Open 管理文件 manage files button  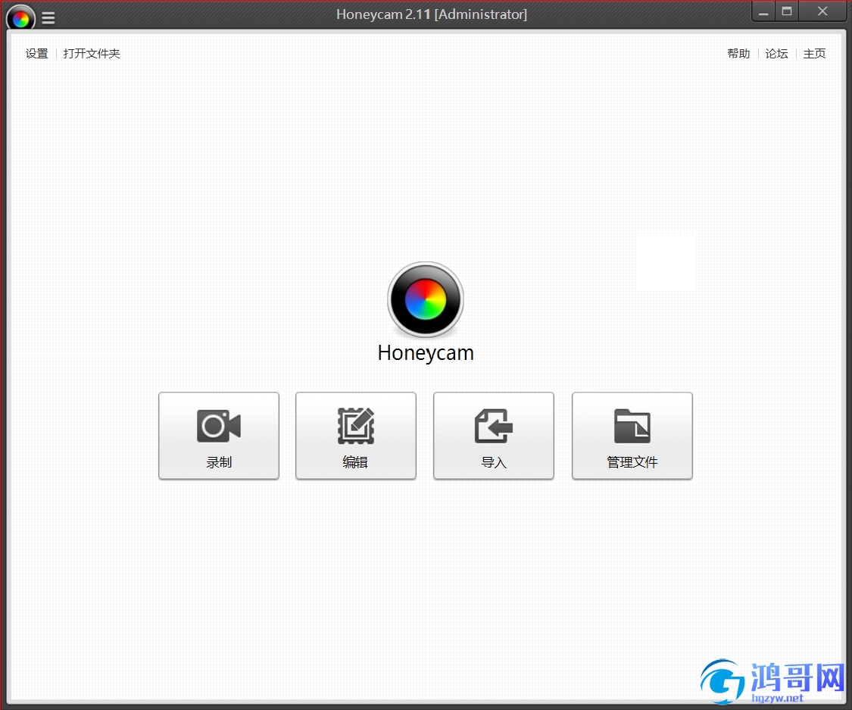632,436
